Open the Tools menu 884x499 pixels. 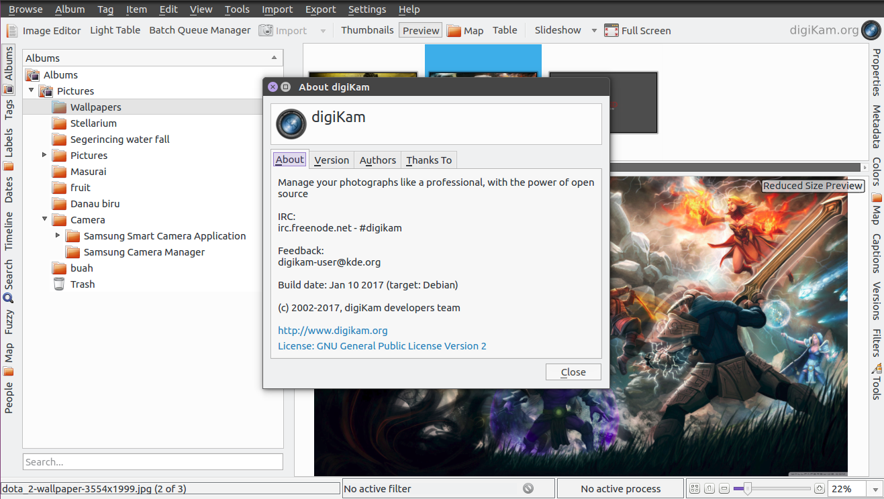click(x=237, y=9)
